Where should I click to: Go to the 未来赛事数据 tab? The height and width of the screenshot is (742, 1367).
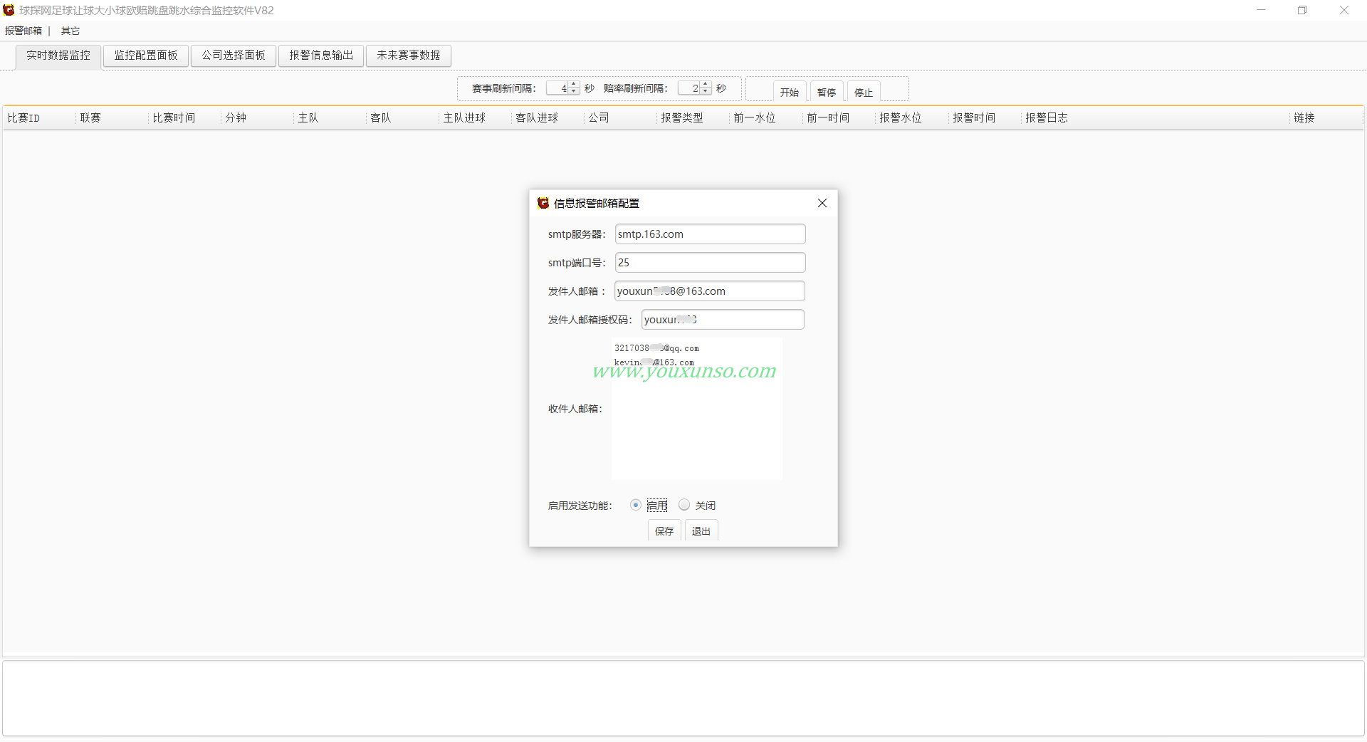pos(409,56)
